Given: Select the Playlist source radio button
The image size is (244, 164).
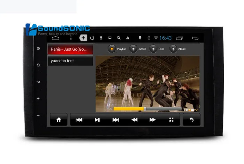Looking at the screenshot, I should 112,49.
